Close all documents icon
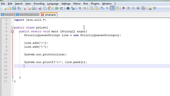The image size is (170, 96). click(29, 8)
